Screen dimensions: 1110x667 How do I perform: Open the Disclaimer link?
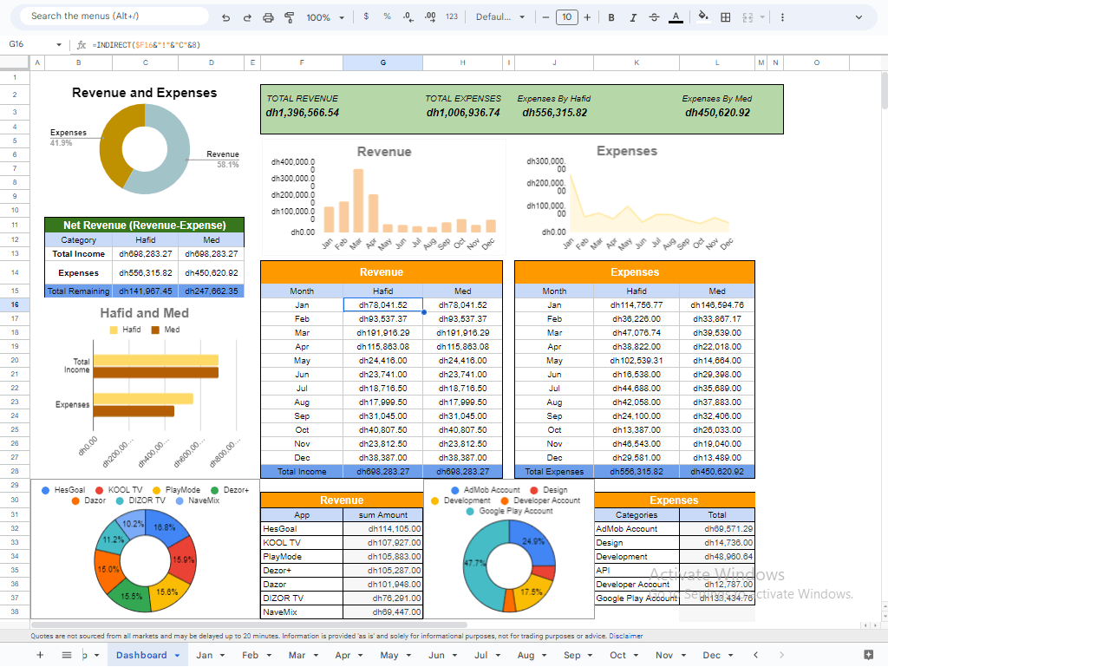[x=626, y=636]
